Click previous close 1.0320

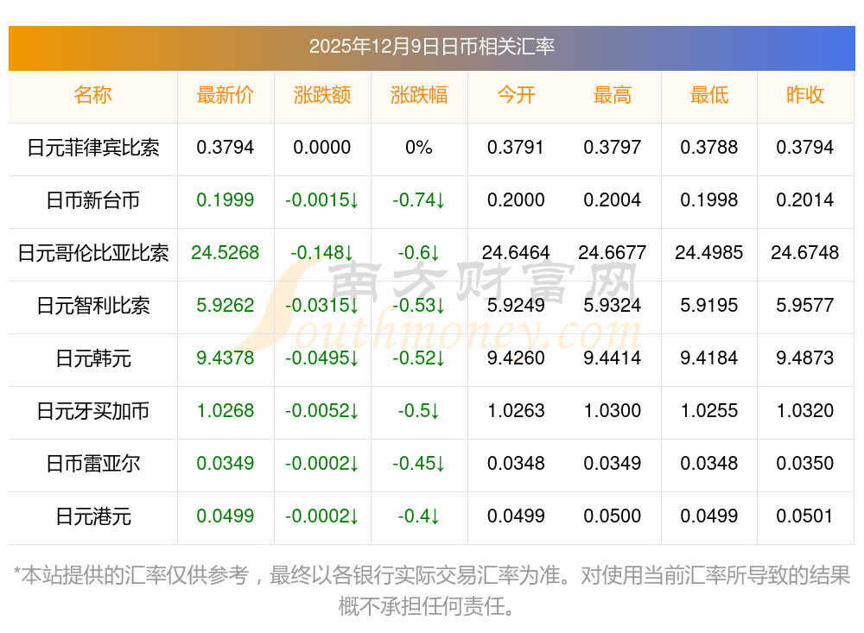click(x=805, y=411)
